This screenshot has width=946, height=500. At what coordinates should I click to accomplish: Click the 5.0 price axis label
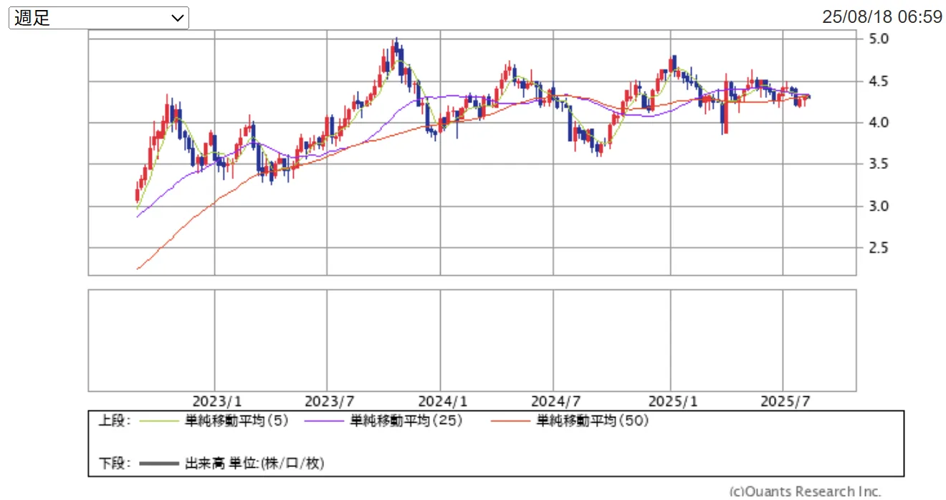pyautogui.click(x=879, y=39)
